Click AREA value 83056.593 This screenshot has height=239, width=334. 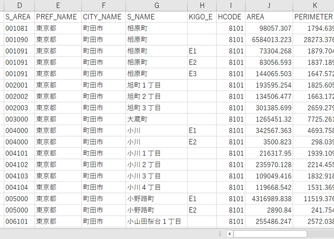click(269, 62)
